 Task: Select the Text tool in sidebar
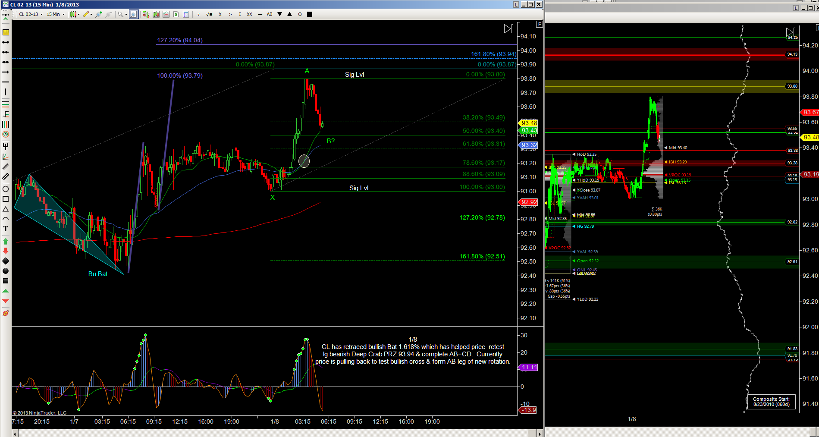[6, 229]
